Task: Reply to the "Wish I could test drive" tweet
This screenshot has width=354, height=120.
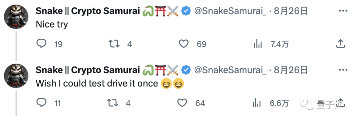Action: pos(42,103)
